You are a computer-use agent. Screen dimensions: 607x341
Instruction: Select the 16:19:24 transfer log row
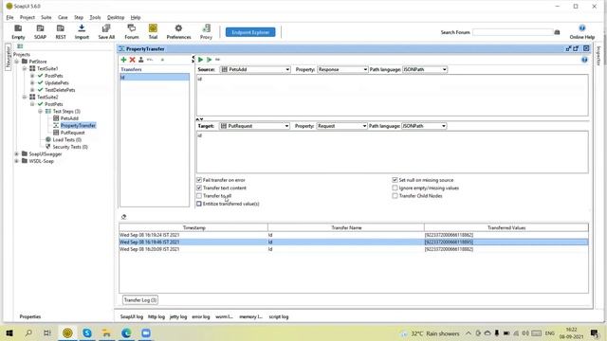click(354, 235)
